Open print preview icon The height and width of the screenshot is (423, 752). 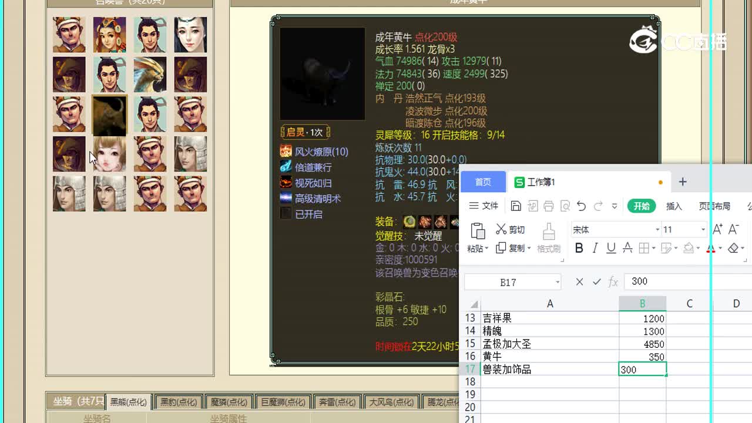565,206
